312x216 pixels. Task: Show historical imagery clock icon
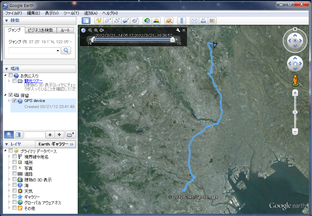tap(147, 21)
